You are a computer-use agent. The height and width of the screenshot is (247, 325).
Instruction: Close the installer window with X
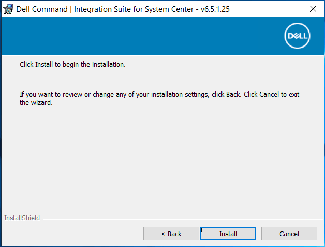coord(313,9)
